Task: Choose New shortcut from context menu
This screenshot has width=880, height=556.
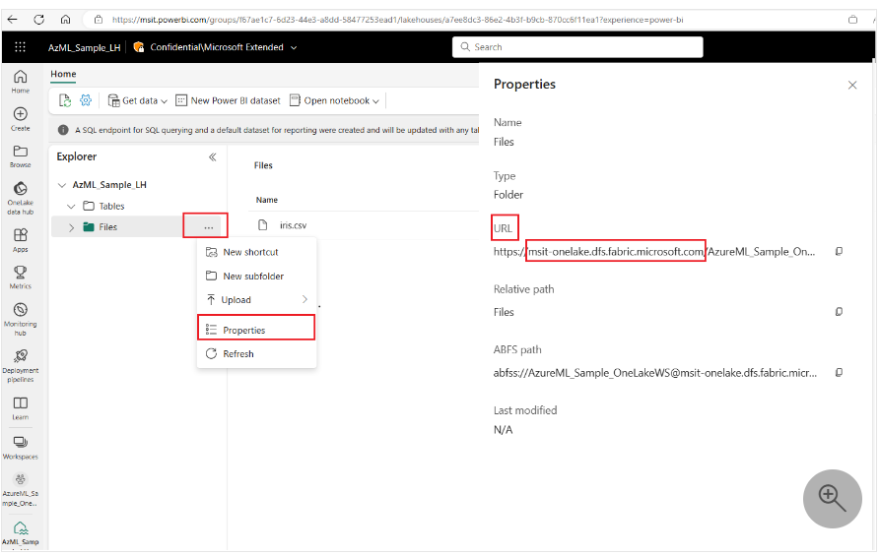Action: click(x=257, y=252)
